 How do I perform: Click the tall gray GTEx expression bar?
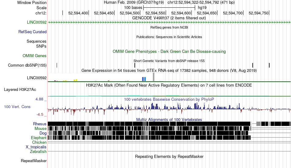[153, 77]
